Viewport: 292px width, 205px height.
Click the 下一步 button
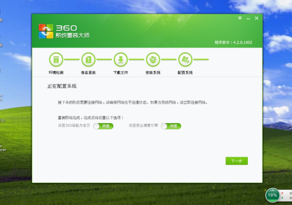237,161
